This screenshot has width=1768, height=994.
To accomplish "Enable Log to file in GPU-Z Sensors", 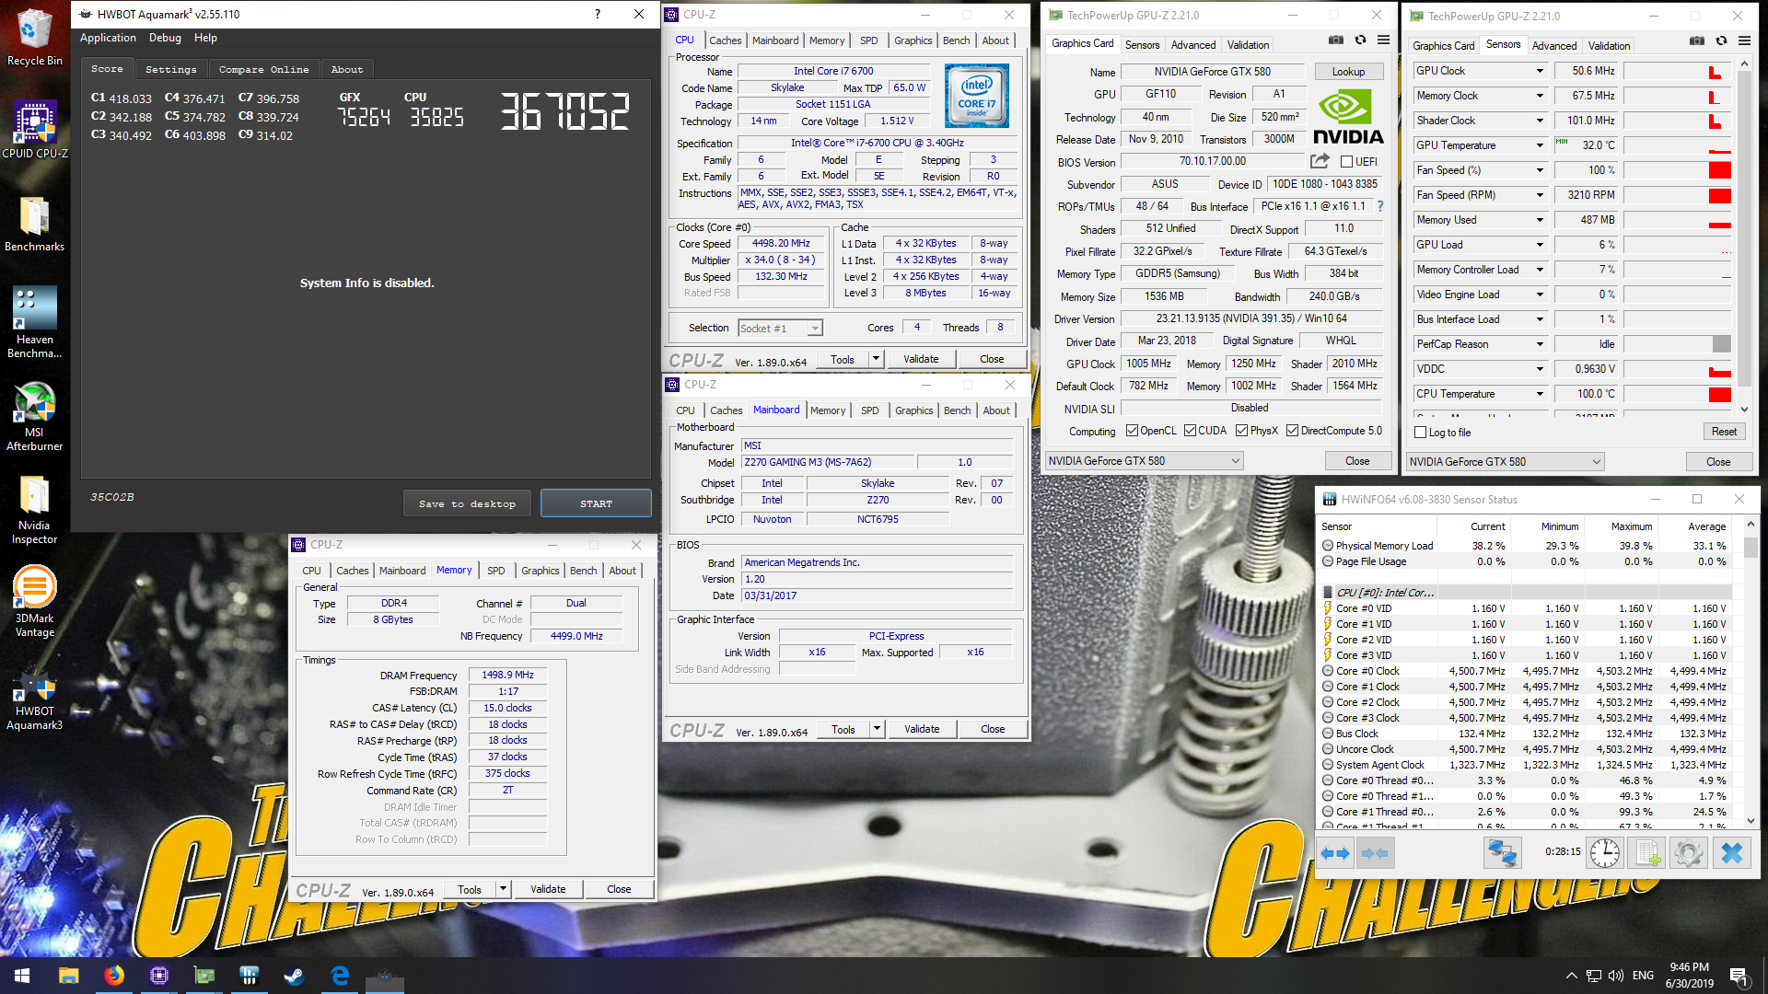I will pos(1420,433).
